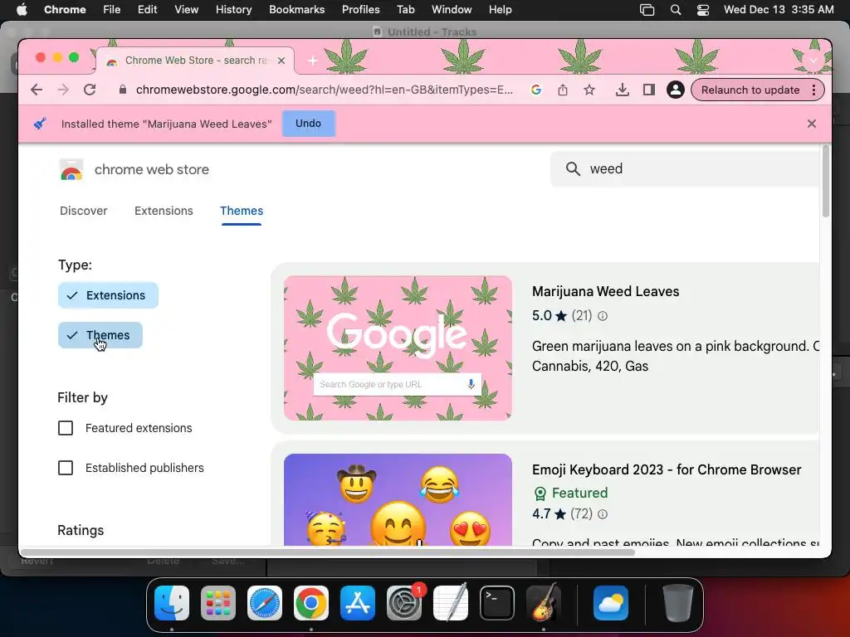Launch Safari from the dock
This screenshot has height=637, width=850.
265,603
